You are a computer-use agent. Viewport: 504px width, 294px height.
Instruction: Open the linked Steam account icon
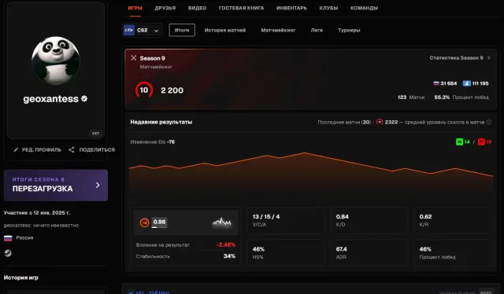[8, 253]
